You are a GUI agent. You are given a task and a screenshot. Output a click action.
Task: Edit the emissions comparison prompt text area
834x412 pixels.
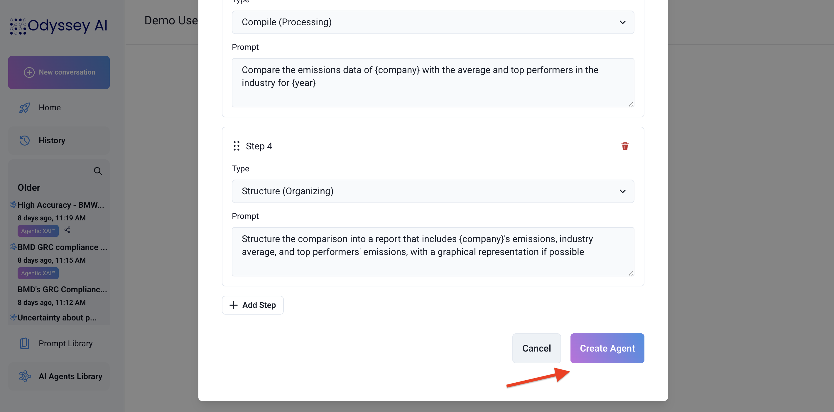point(433,83)
